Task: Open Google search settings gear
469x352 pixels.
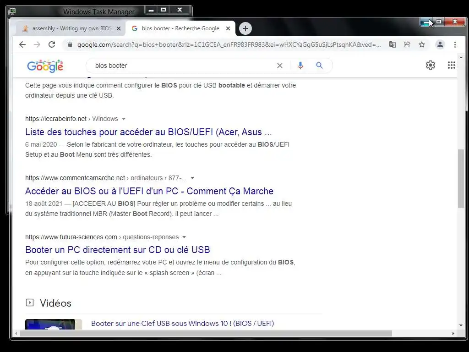Action: click(431, 65)
